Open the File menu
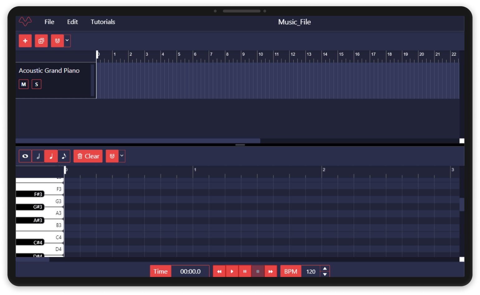Viewport: 480px width, 295px height. [x=49, y=22]
